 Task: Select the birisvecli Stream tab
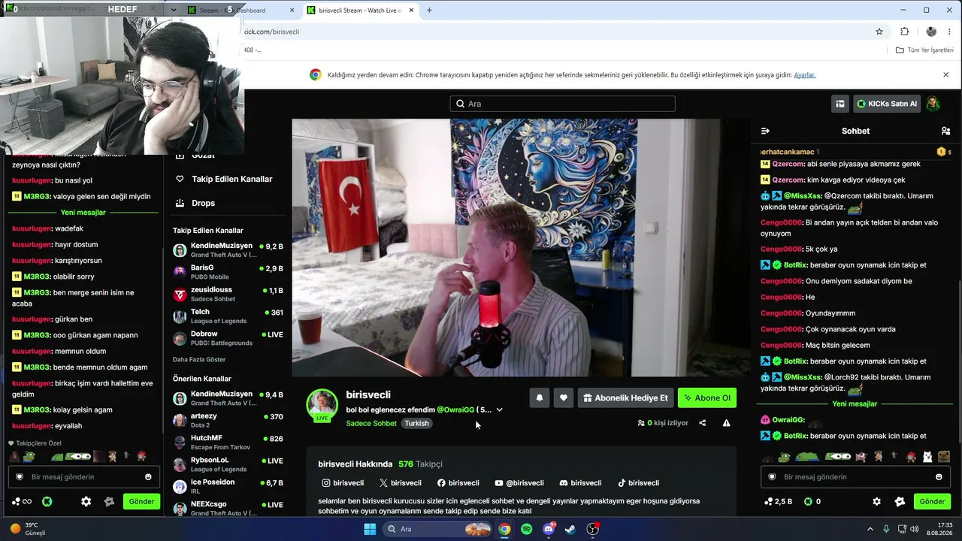(x=360, y=11)
